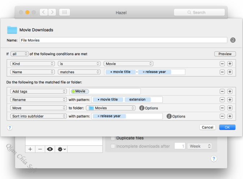
Task: Open the Move action dropdown
Action: [38, 108]
